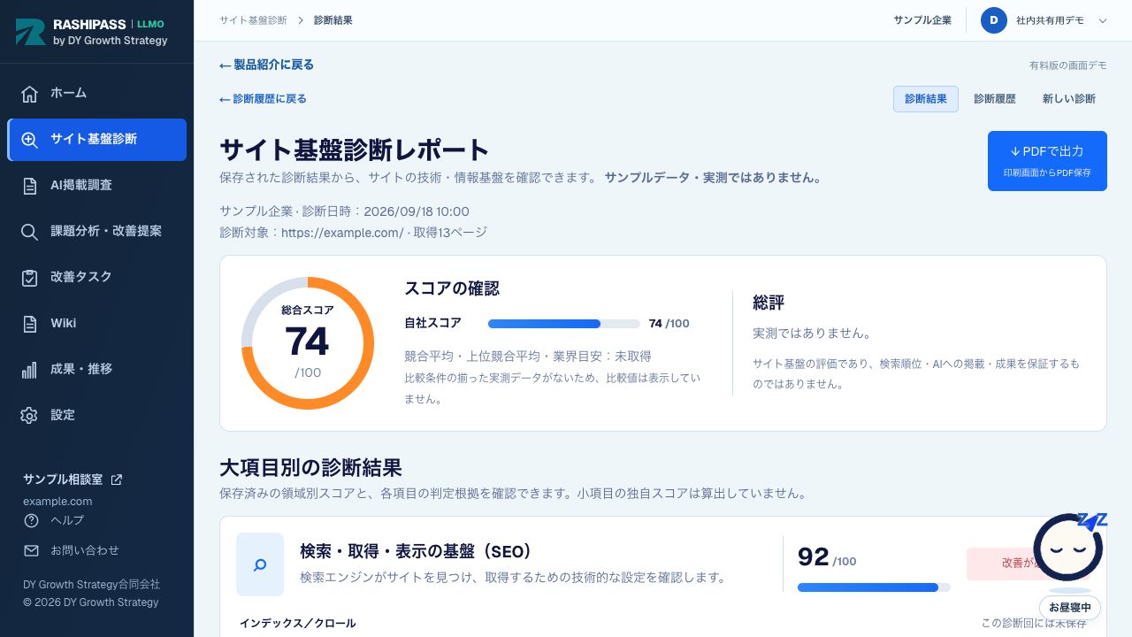The height and width of the screenshot is (637, 1132).
Task: Click the Home house icon
Action: [29, 94]
